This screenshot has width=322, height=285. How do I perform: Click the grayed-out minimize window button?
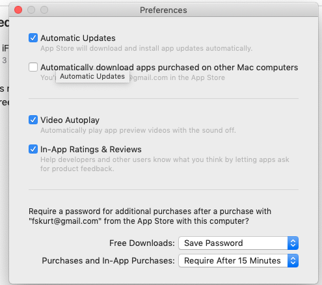point(31,10)
